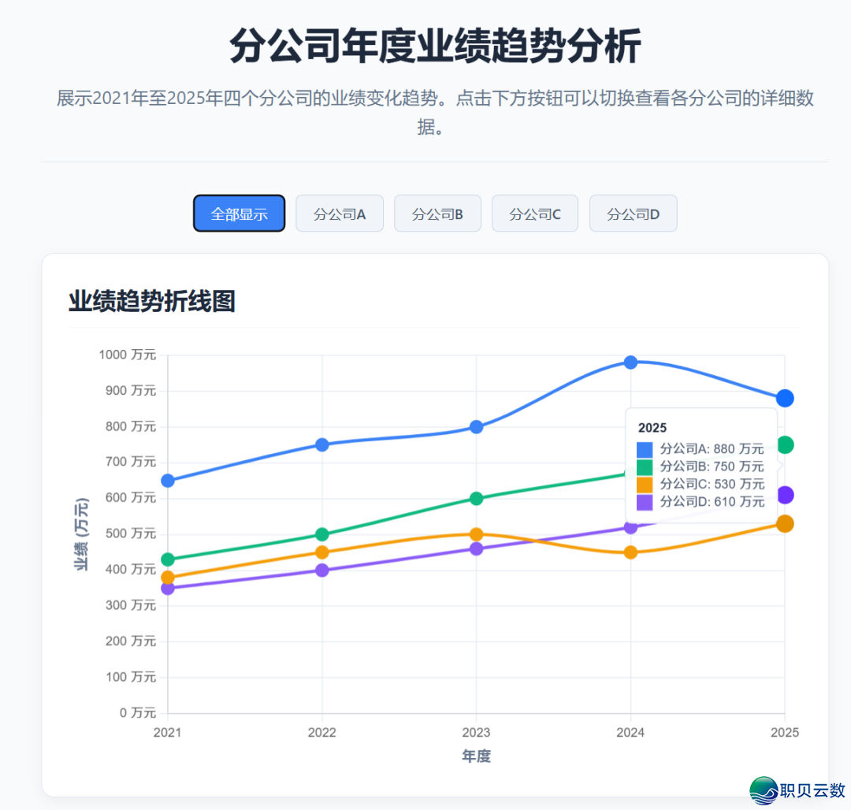Click purple 分公司D data point for 2022
Screen dimensions: 851x810
322,570
